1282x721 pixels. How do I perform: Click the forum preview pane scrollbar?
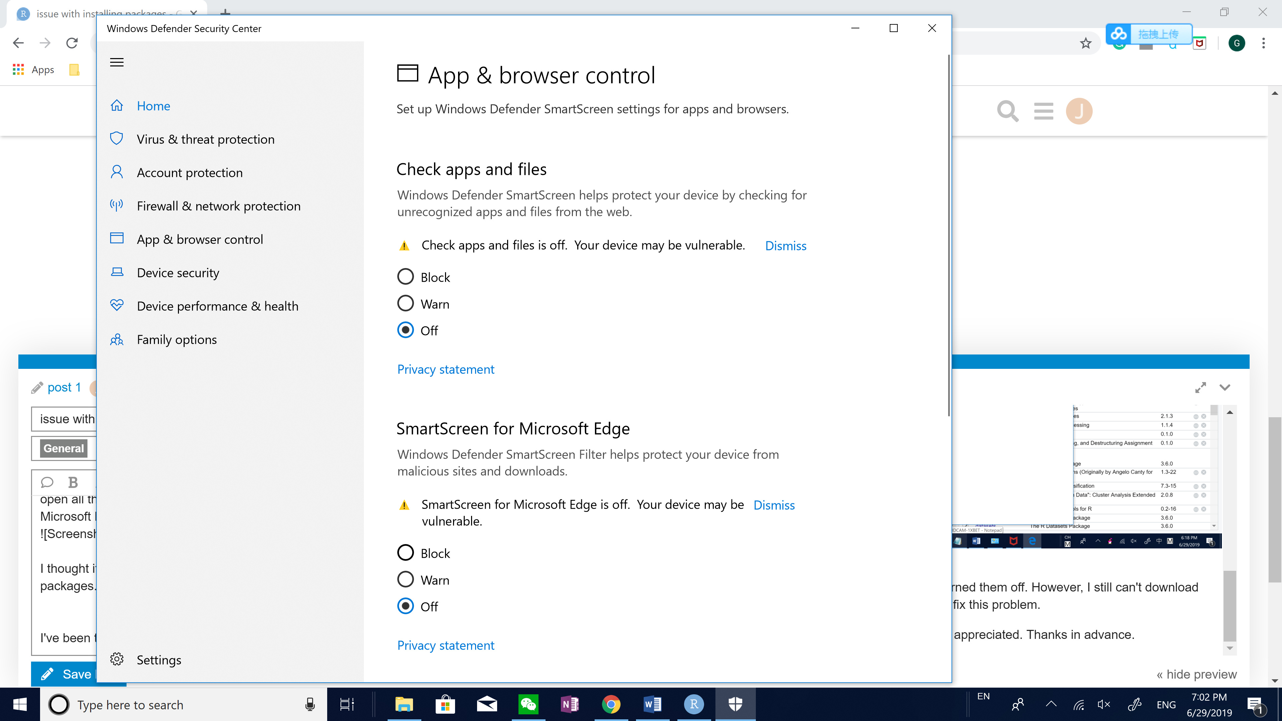click(x=1229, y=606)
